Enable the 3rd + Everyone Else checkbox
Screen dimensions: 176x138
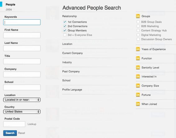click(65, 35)
